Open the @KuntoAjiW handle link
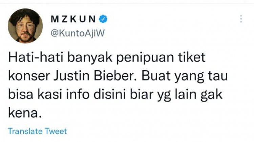 78,33
